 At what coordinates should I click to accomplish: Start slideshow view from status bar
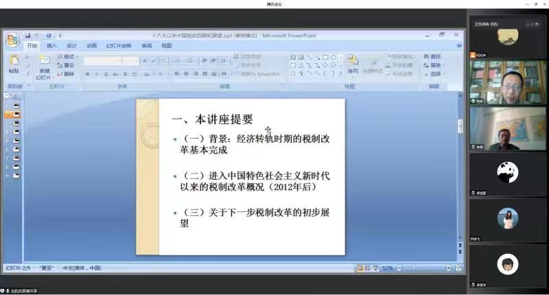[x=375, y=268]
